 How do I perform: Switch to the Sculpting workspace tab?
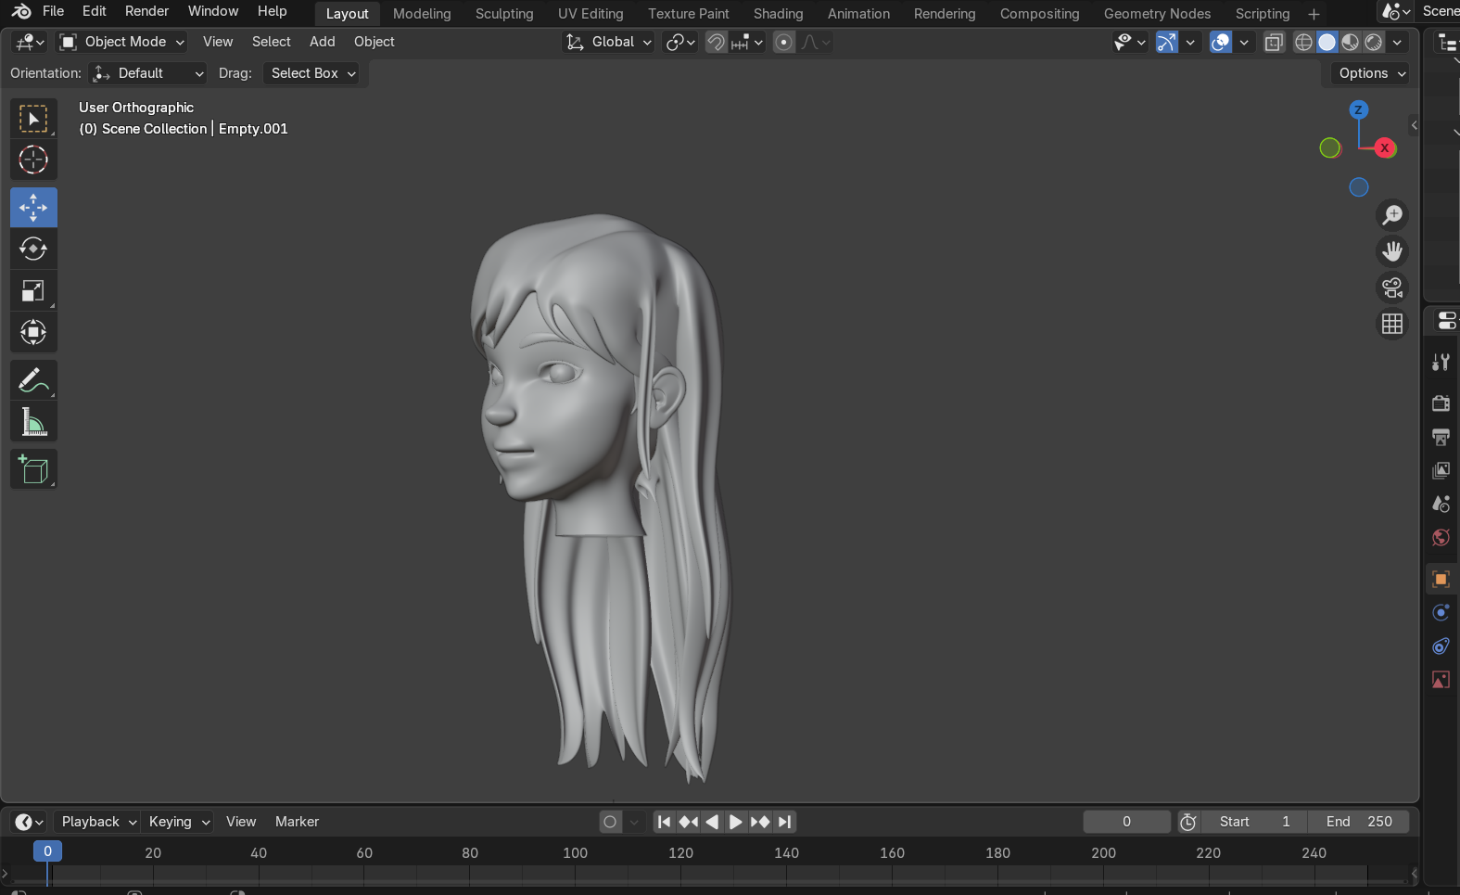click(504, 14)
